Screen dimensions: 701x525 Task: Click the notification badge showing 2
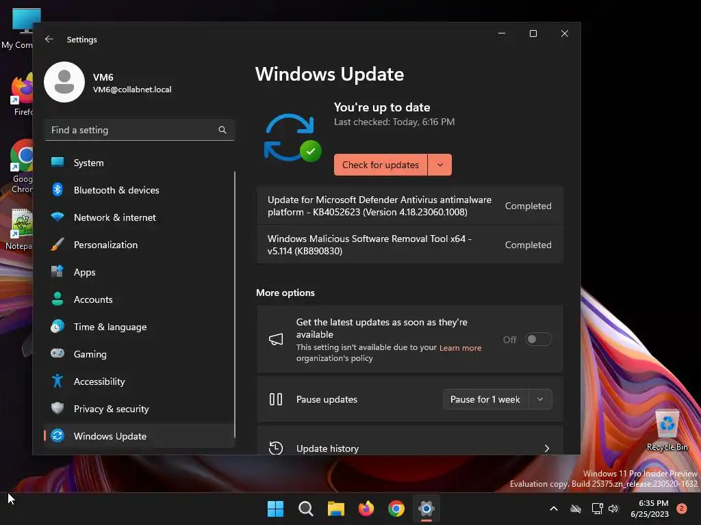click(682, 509)
